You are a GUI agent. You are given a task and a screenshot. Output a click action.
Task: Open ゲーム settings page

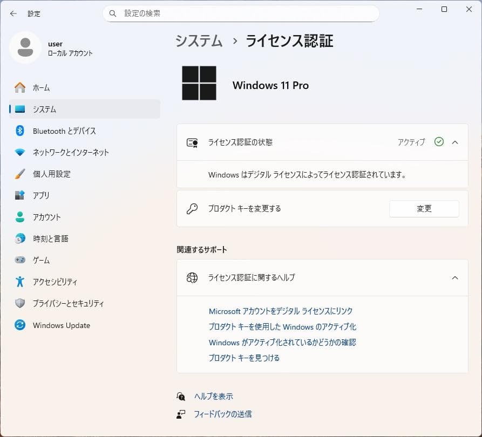85,260
